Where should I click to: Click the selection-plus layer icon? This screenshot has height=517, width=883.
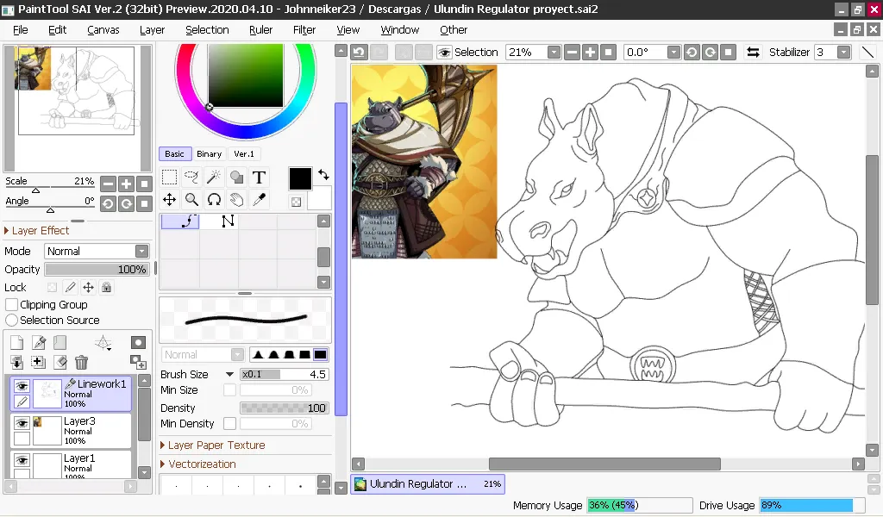(38, 362)
